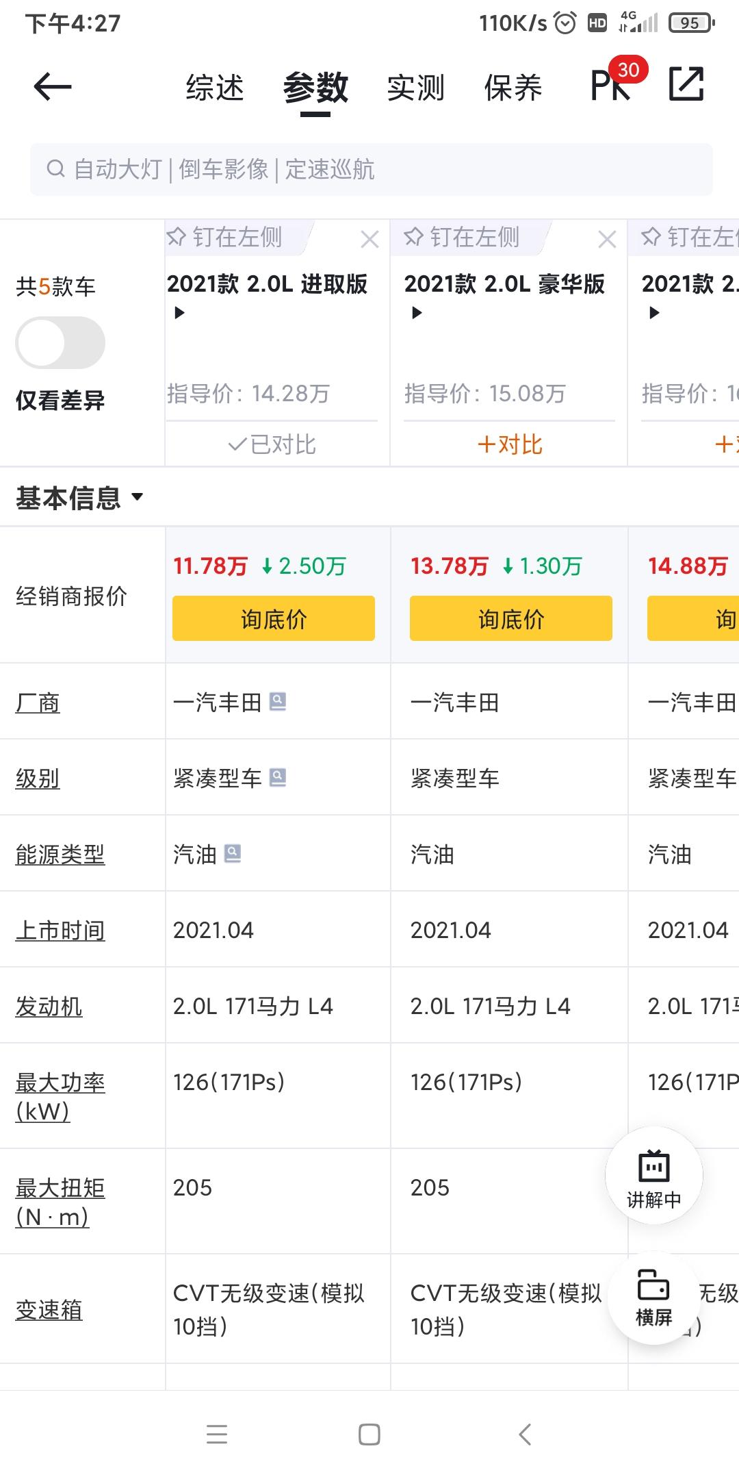This screenshot has height=1479, width=739.
Task: Tap the 13.78万 dealer price
Action: tap(449, 566)
